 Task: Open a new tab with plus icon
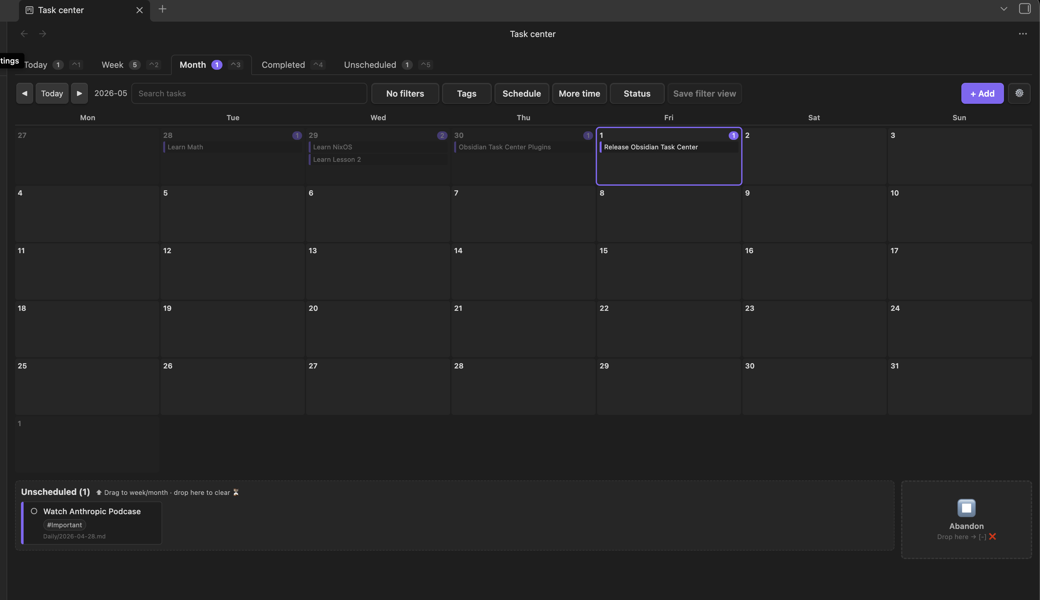click(163, 9)
